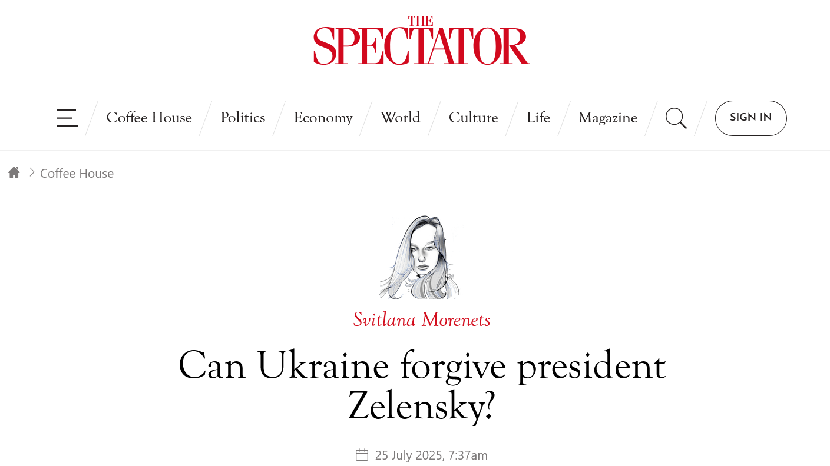Click the SIGN IN button

tap(751, 118)
